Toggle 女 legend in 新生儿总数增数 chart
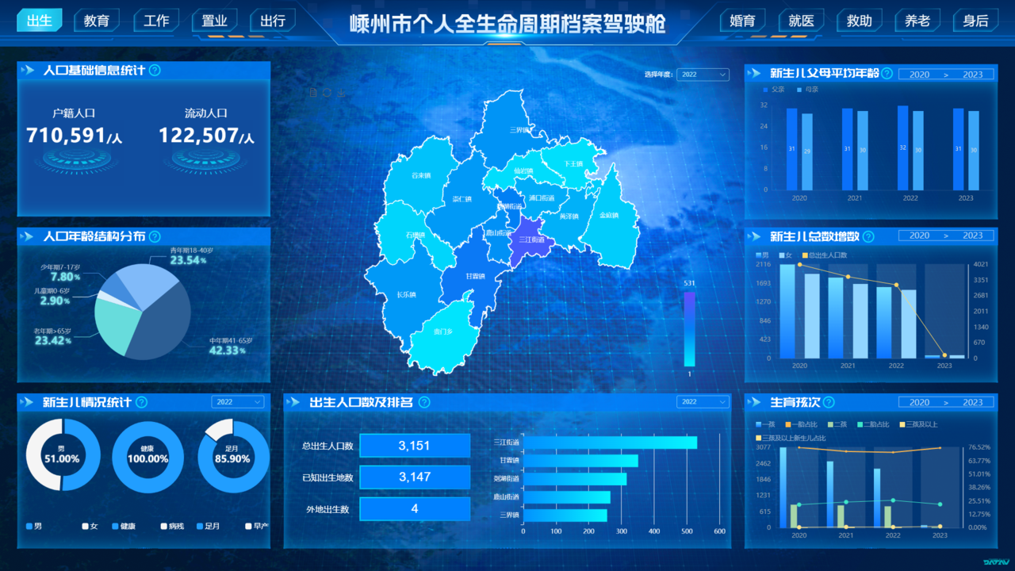1015x571 pixels. [786, 255]
